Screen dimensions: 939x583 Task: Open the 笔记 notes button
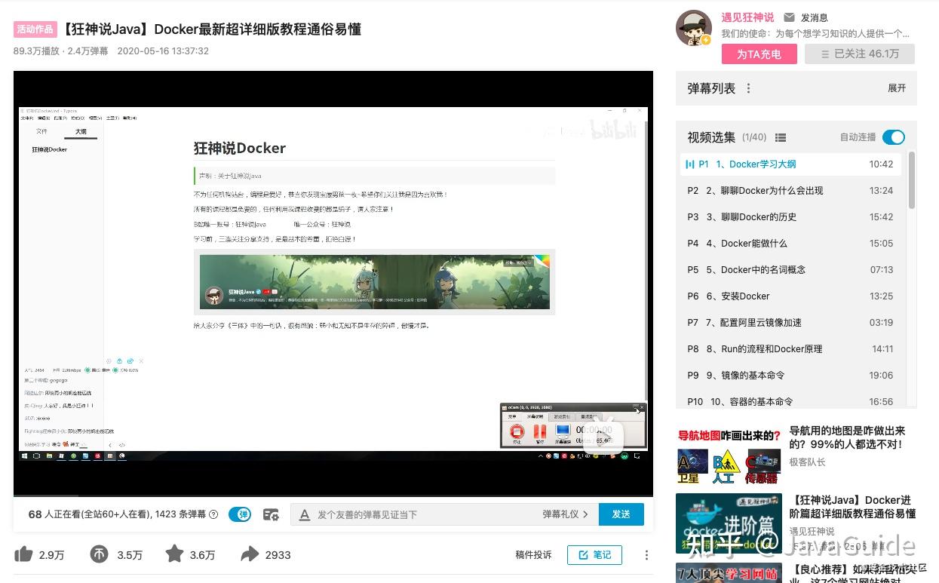pos(594,555)
